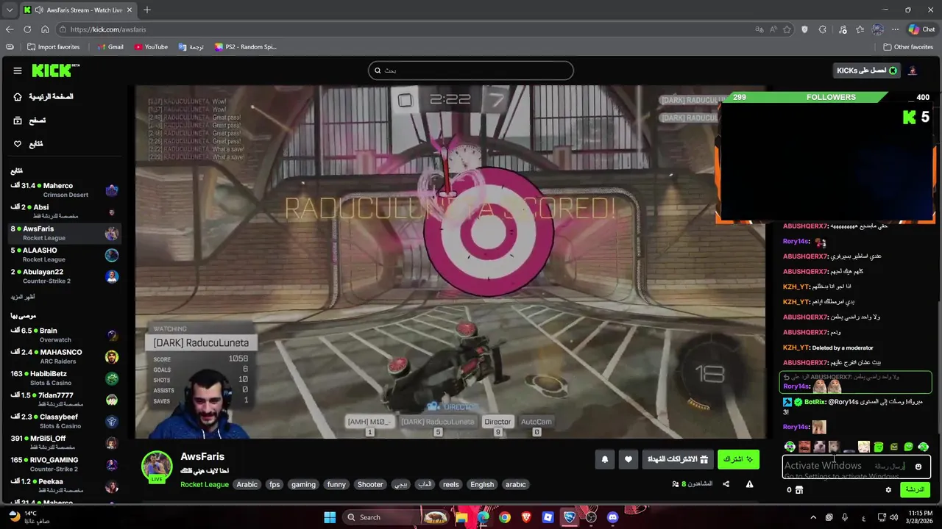Click the funny tag

pos(336,484)
